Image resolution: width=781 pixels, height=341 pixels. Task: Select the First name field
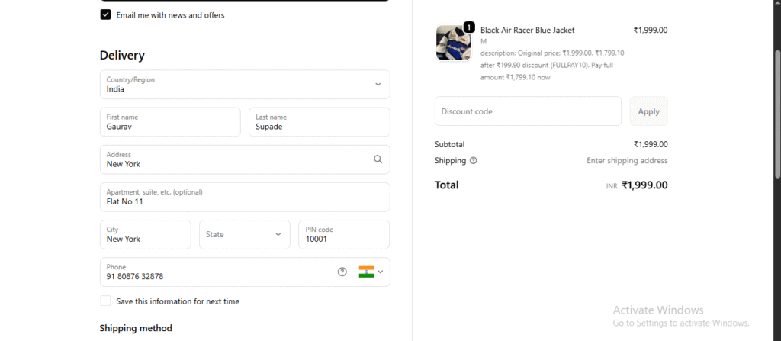tap(169, 122)
